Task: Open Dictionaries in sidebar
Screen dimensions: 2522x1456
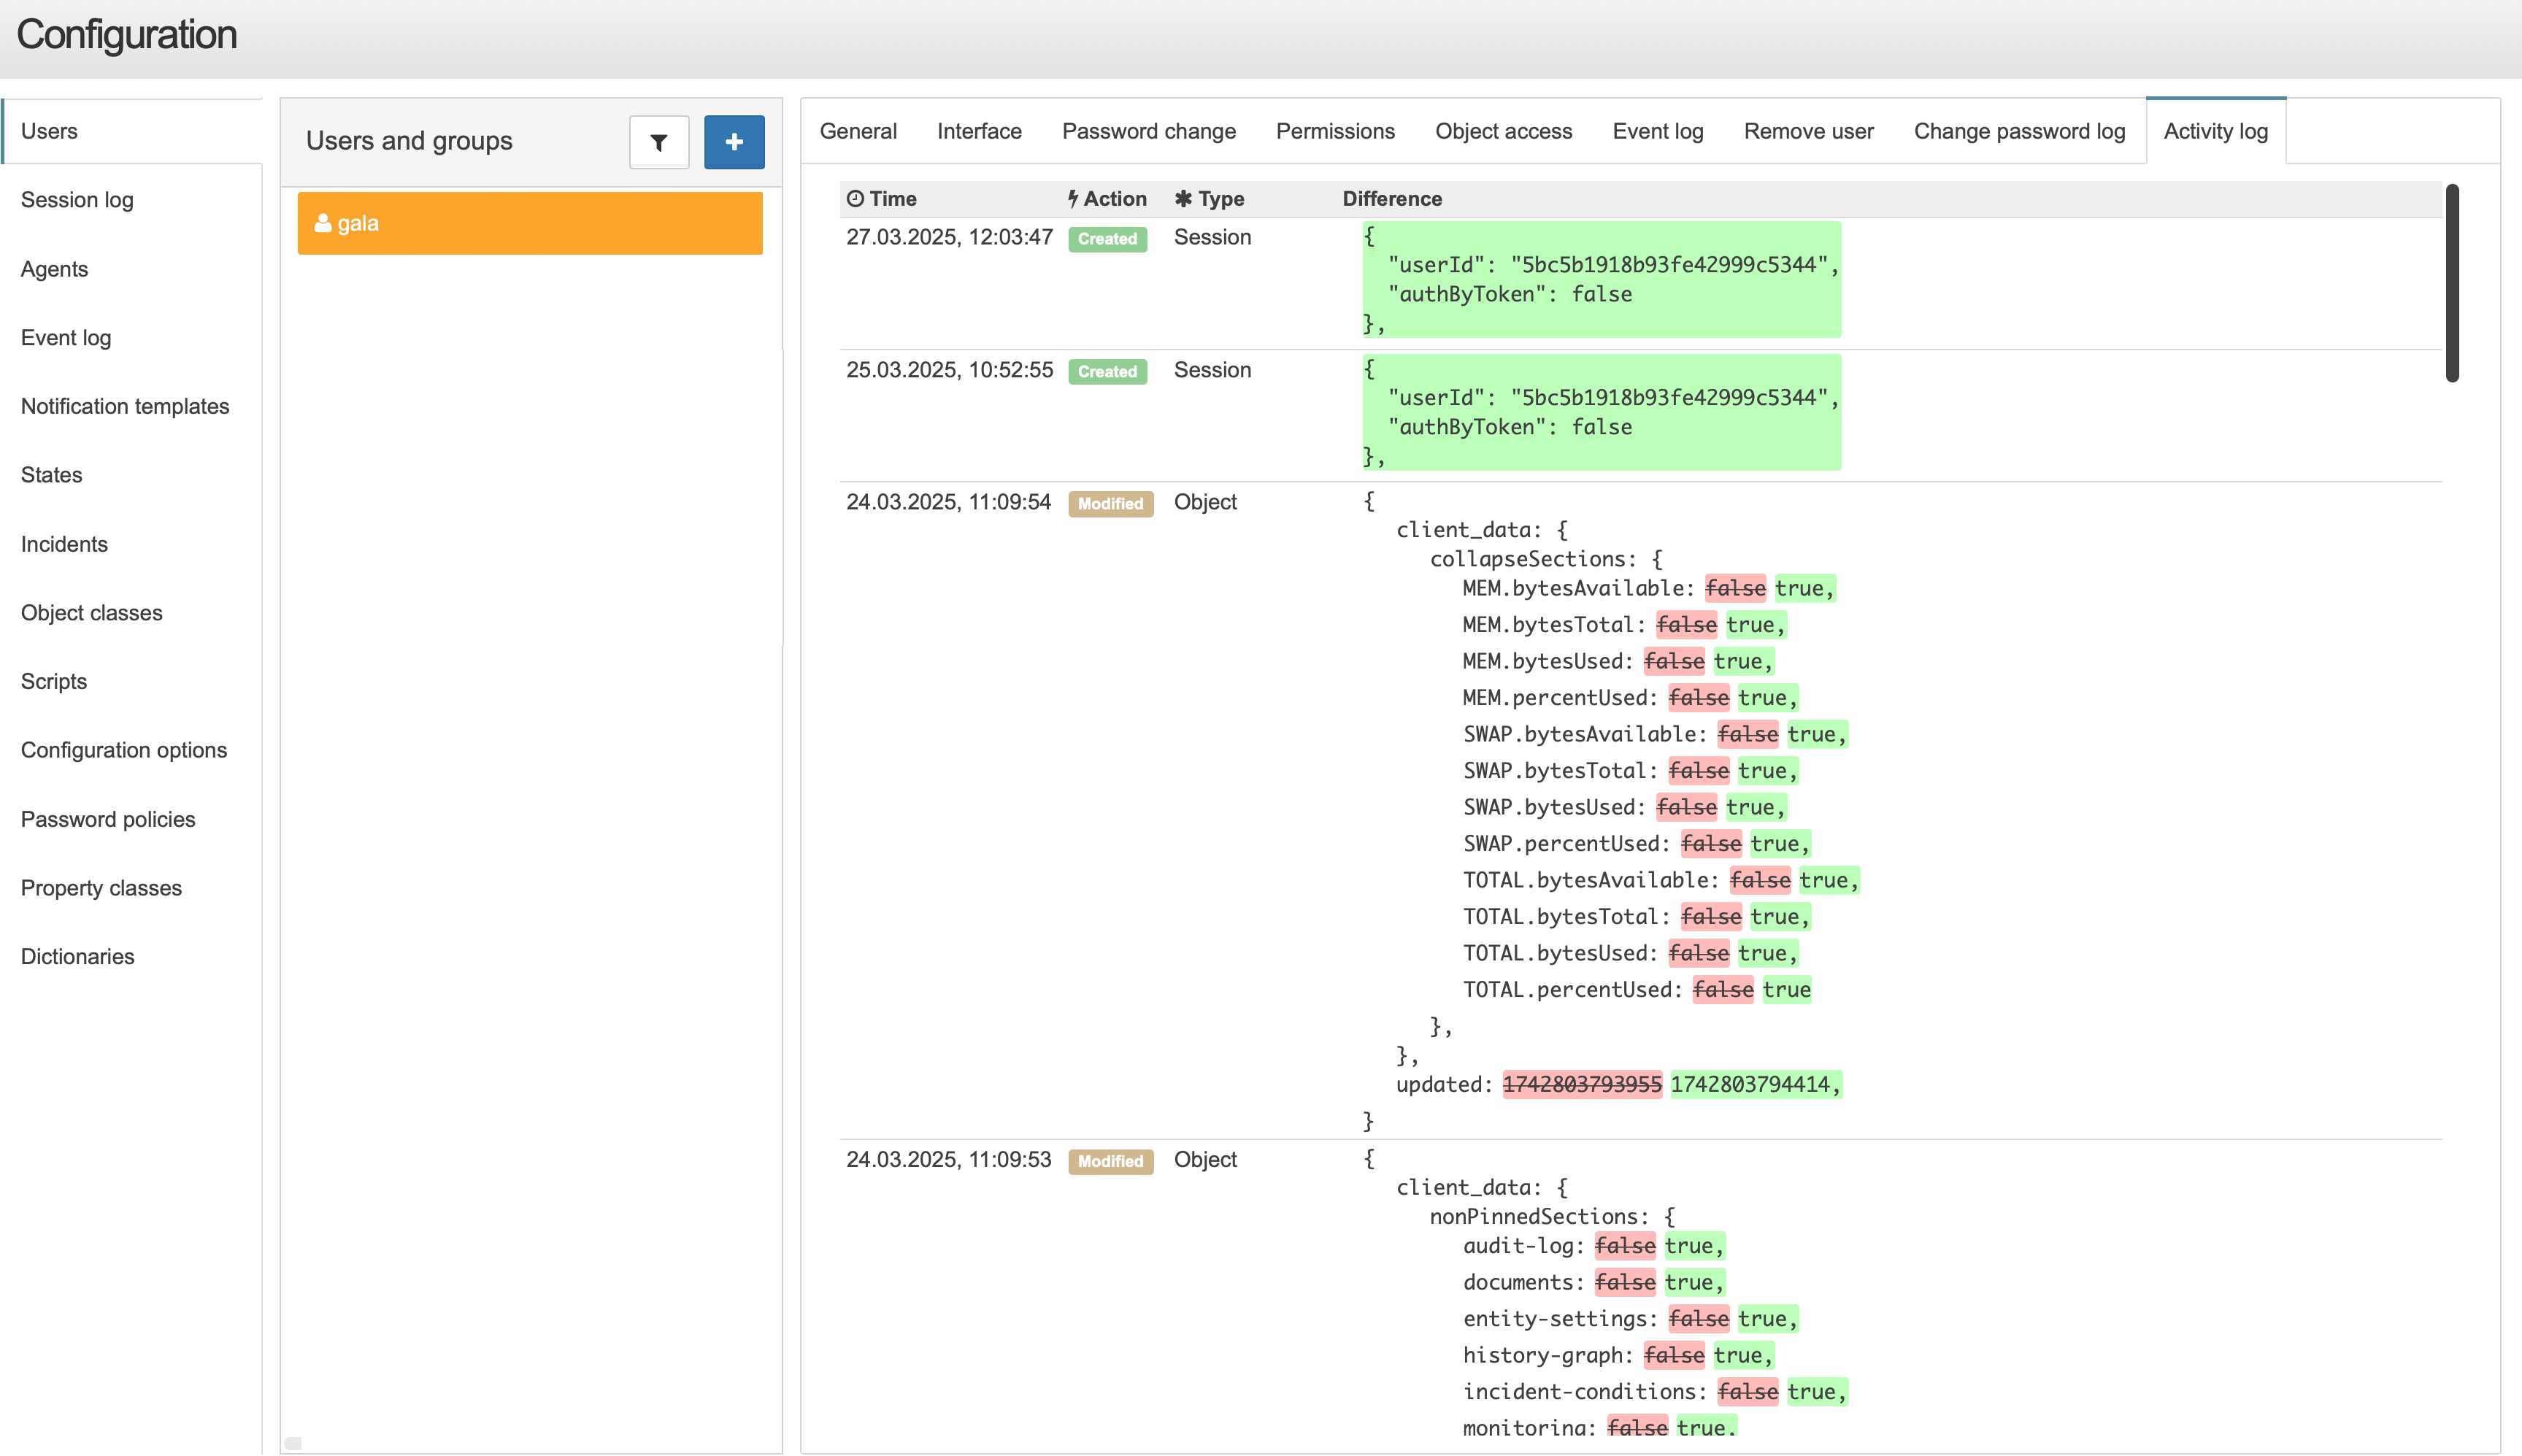Action: coord(77,956)
